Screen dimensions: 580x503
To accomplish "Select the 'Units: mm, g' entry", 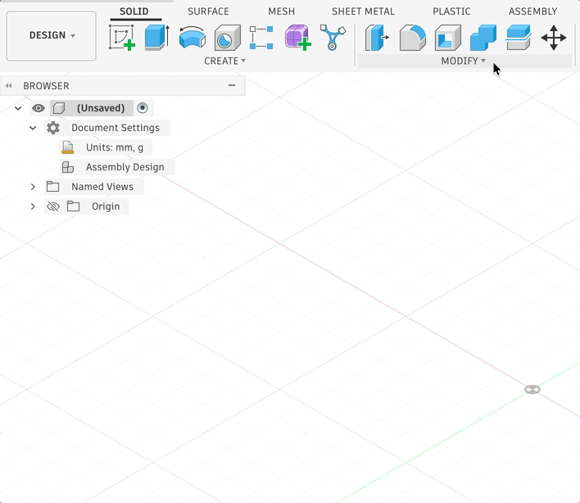I will click(x=115, y=147).
